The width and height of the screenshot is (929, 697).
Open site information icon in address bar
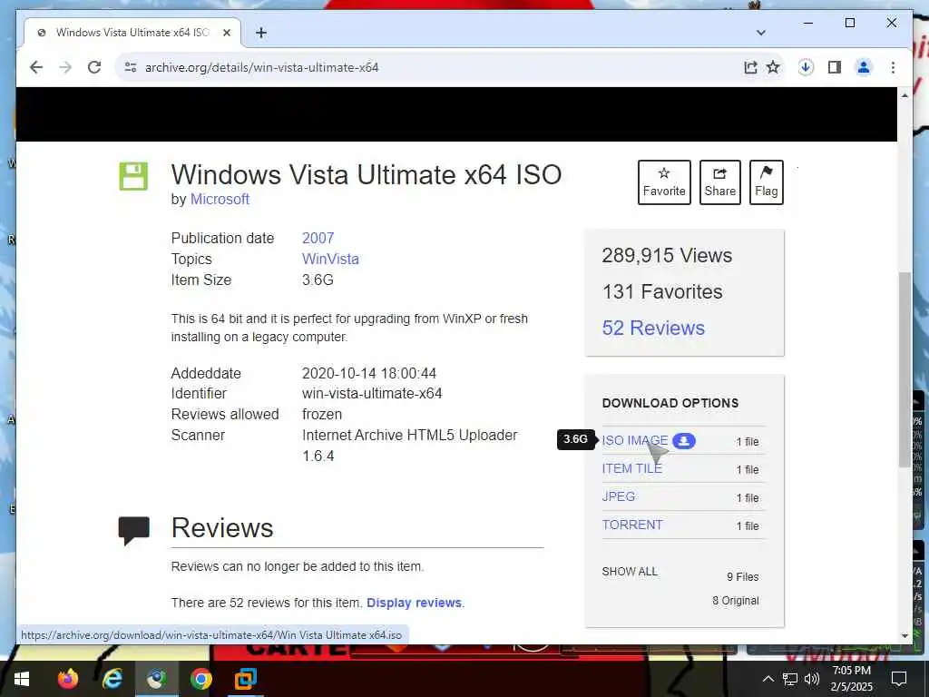coord(131,67)
